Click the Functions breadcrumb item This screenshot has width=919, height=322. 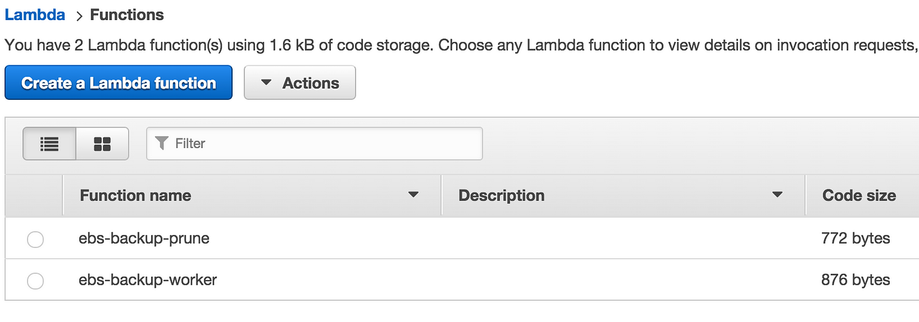pyautogui.click(x=127, y=15)
